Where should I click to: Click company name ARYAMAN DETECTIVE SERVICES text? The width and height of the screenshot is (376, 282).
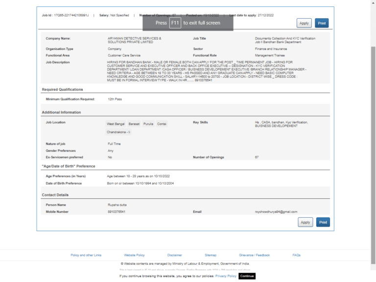click(x=134, y=40)
